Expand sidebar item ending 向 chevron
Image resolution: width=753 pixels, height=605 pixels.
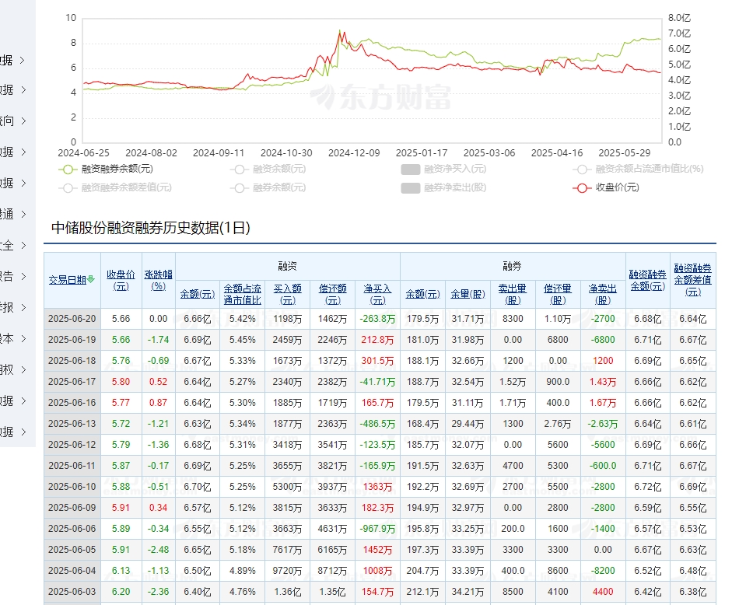pos(22,121)
